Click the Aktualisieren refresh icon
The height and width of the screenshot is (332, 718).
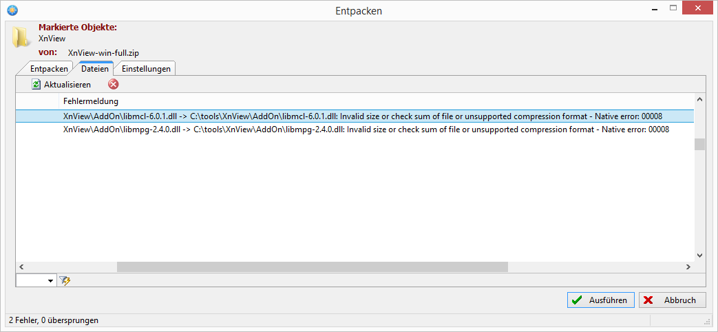[36, 85]
